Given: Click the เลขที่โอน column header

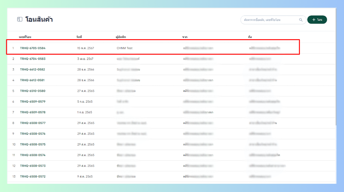Looking at the screenshot, I should [25, 37].
